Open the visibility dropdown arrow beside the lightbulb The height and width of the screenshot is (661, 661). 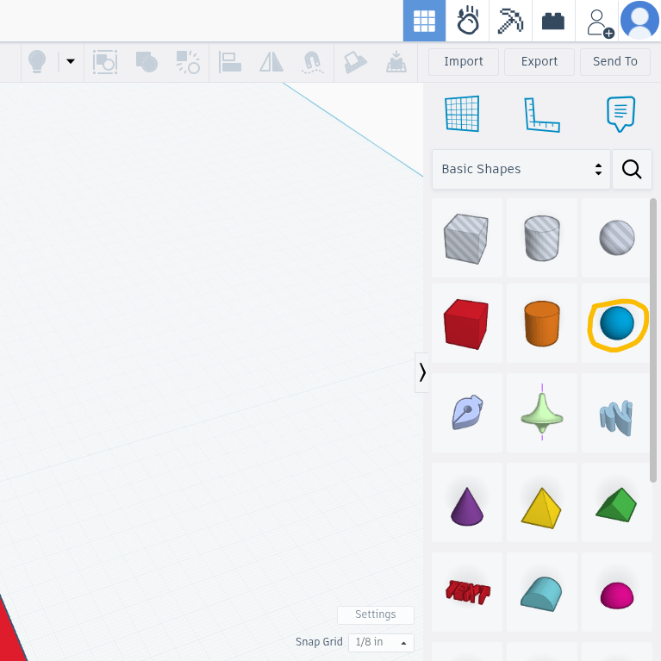[x=71, y=61]
